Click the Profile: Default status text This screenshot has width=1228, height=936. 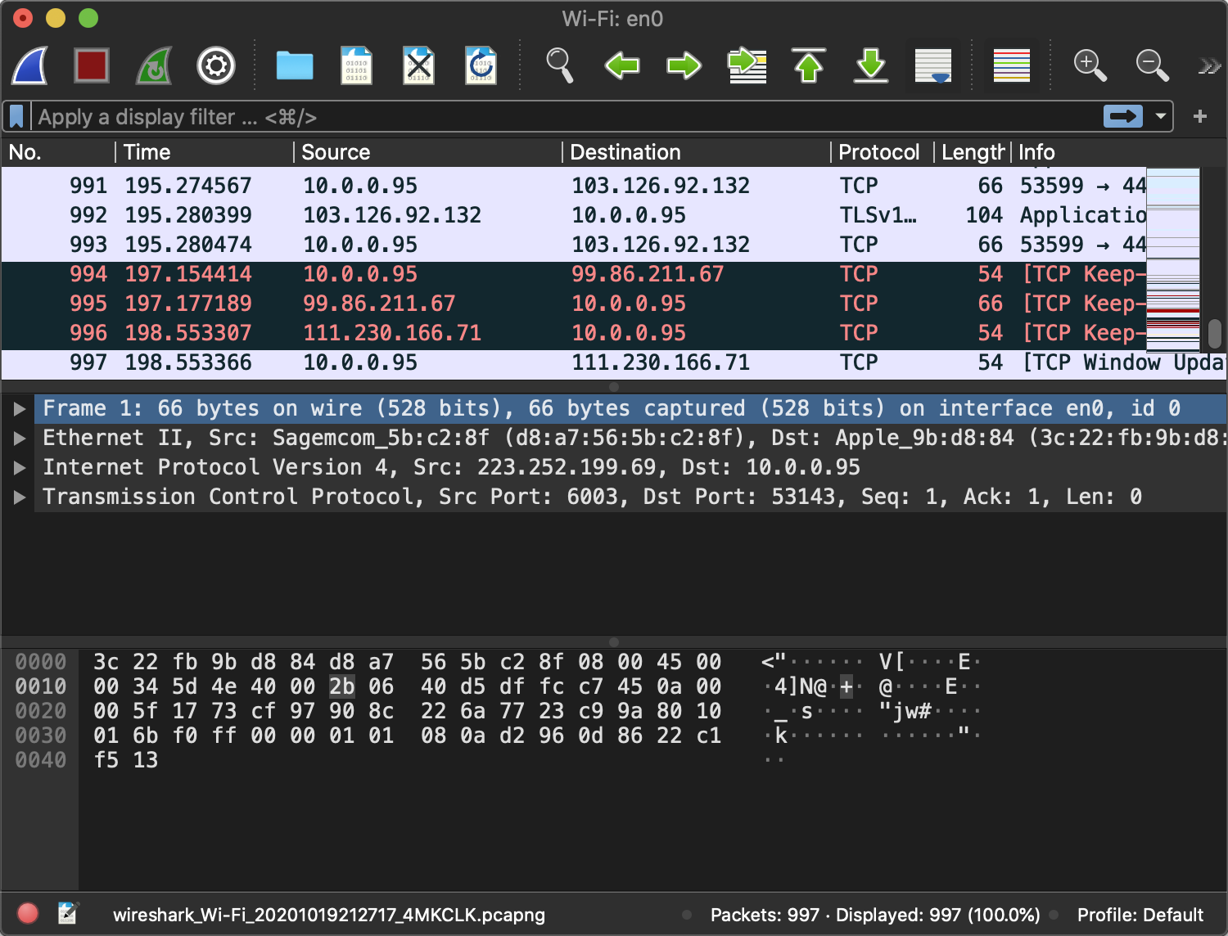1140,915
